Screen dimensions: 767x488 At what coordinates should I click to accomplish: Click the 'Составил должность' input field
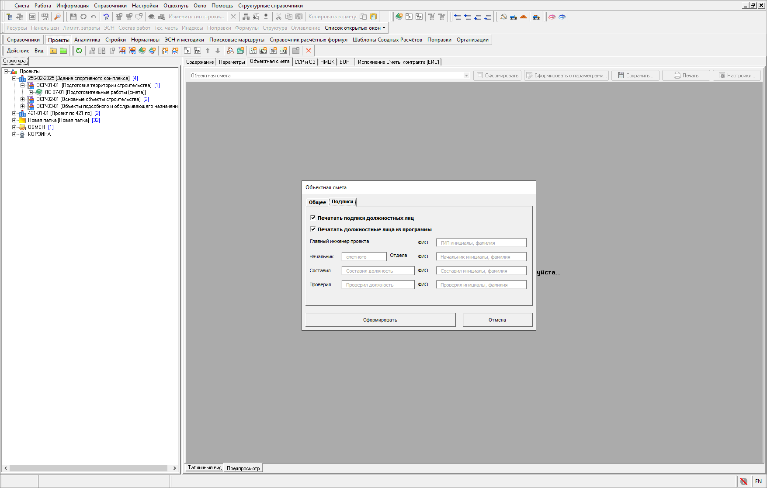[x=378, y=271]
